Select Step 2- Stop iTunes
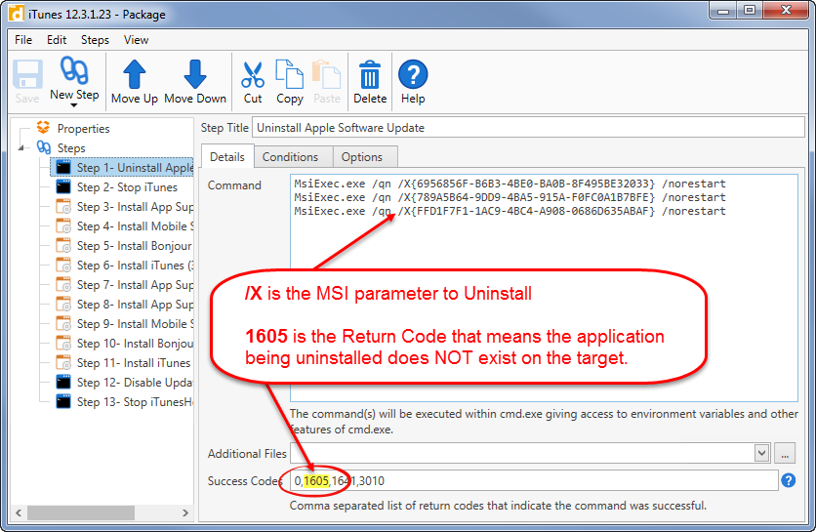816x532 pixels. [x=127, y=187]
